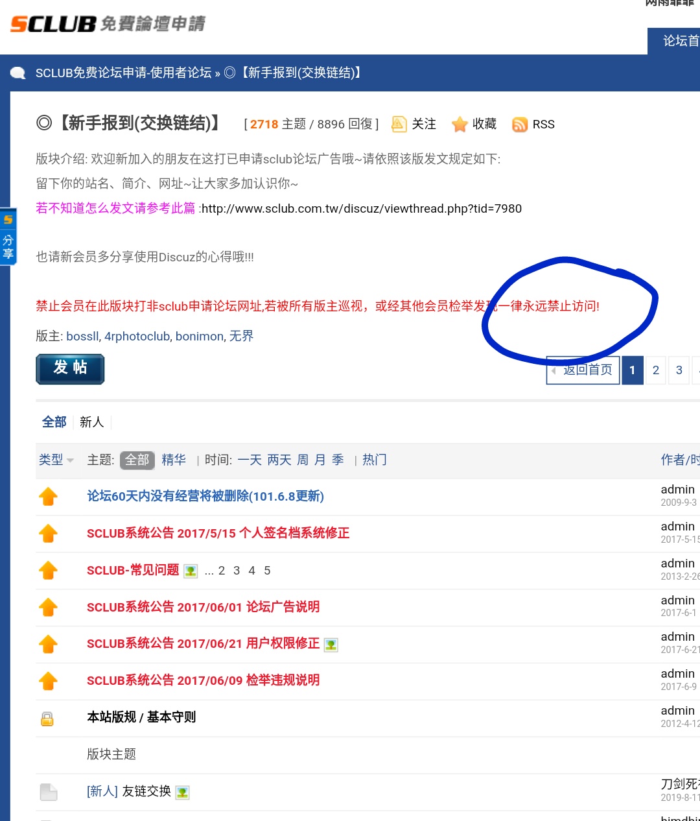The height and width of the screenshot is (821, 700).
Task: Click the page icon beside 友链交换
Action: point(49,792)
